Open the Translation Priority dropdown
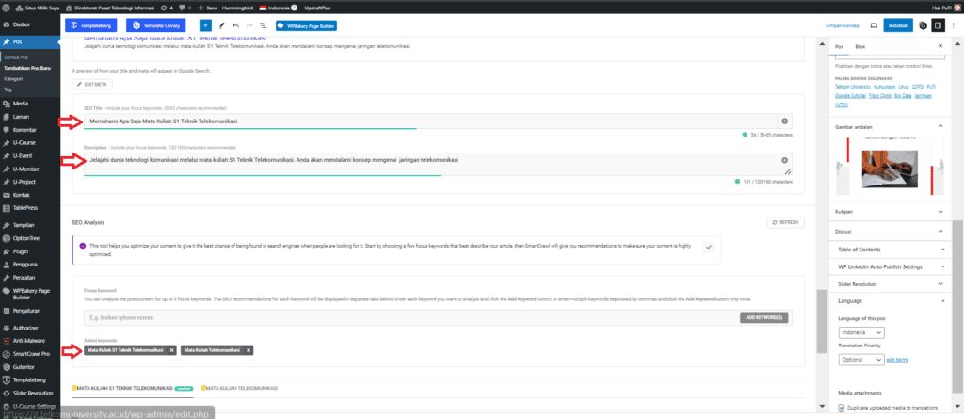Image resolution: width=964 pixels, height=419 pixels. click(861, 360)
